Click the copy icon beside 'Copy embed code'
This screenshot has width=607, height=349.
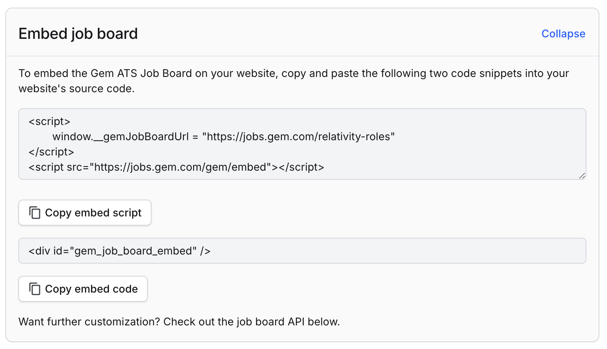point(35,289)
